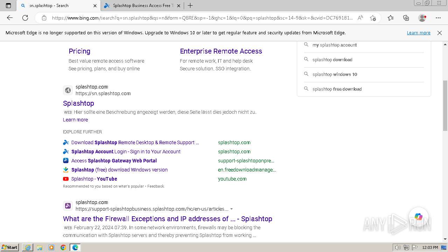Click the scrollbar down arrow
The height and width of the screenshot is (252, 448).
click(445, 239)
